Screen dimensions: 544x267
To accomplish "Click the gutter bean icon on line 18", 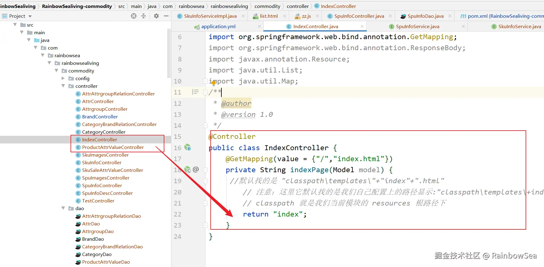I will [188, 169].
